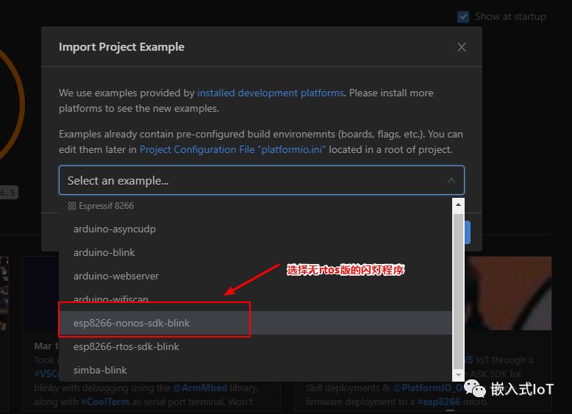Collapse the example dropdown using chevron arrow

click(x=451, y=180)
